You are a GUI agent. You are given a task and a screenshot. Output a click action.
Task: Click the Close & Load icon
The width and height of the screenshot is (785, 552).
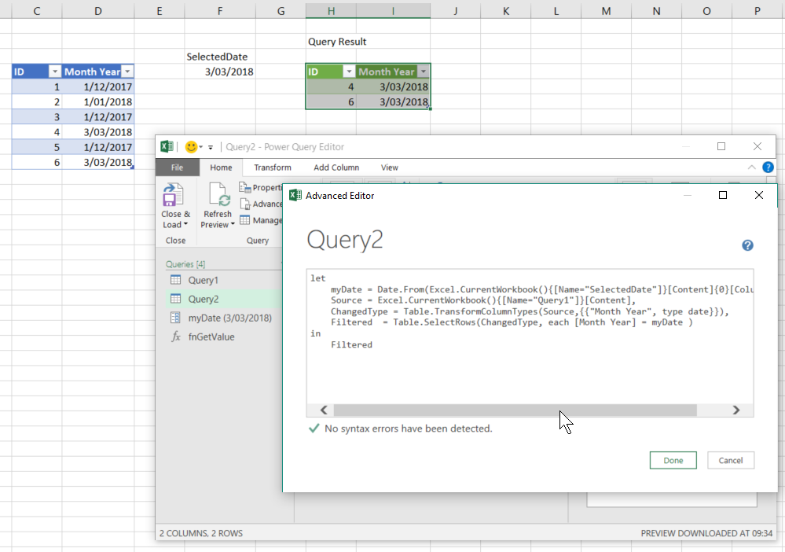173,195
